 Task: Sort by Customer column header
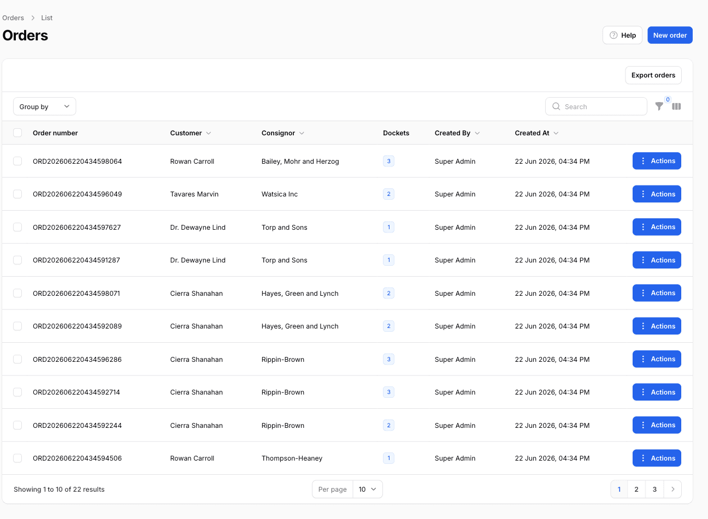[190, 133]
